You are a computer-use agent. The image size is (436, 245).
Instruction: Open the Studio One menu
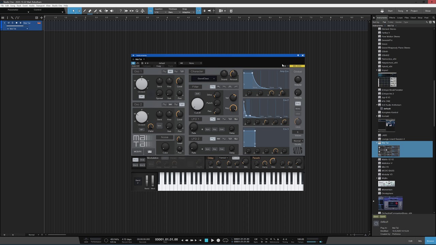(57, 6)
